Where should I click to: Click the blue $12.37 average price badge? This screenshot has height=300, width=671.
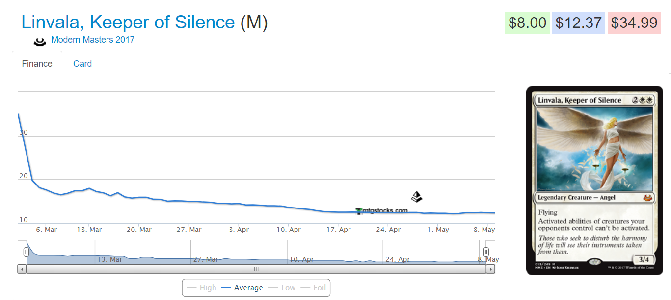point(579,23)
